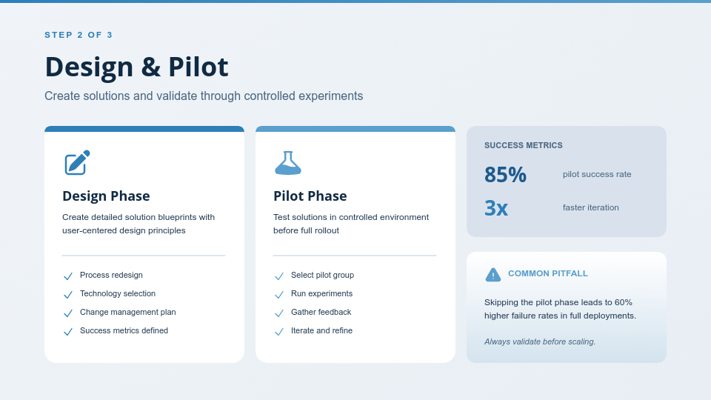The width and height of the screenshot is (711, 400).
Task: Click the Common Pitfall heading
Action: pos(548,273)
